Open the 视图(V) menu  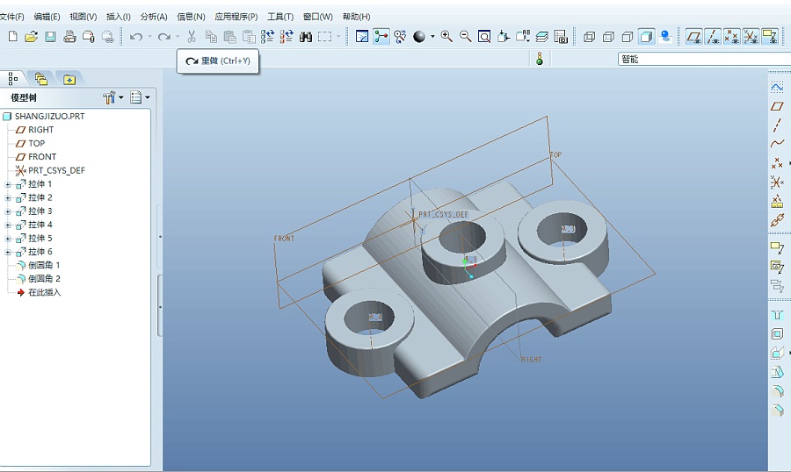coord(83,17)
